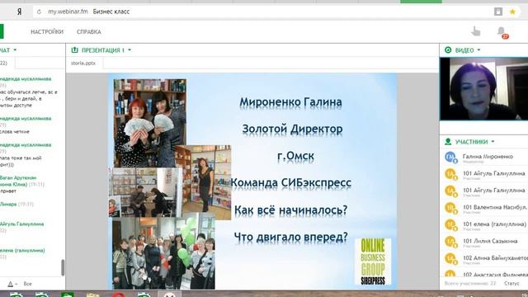Click the avatar next to 102 Алина Баймухаметов
528x297 pixels.
click(x=450, y=258)
